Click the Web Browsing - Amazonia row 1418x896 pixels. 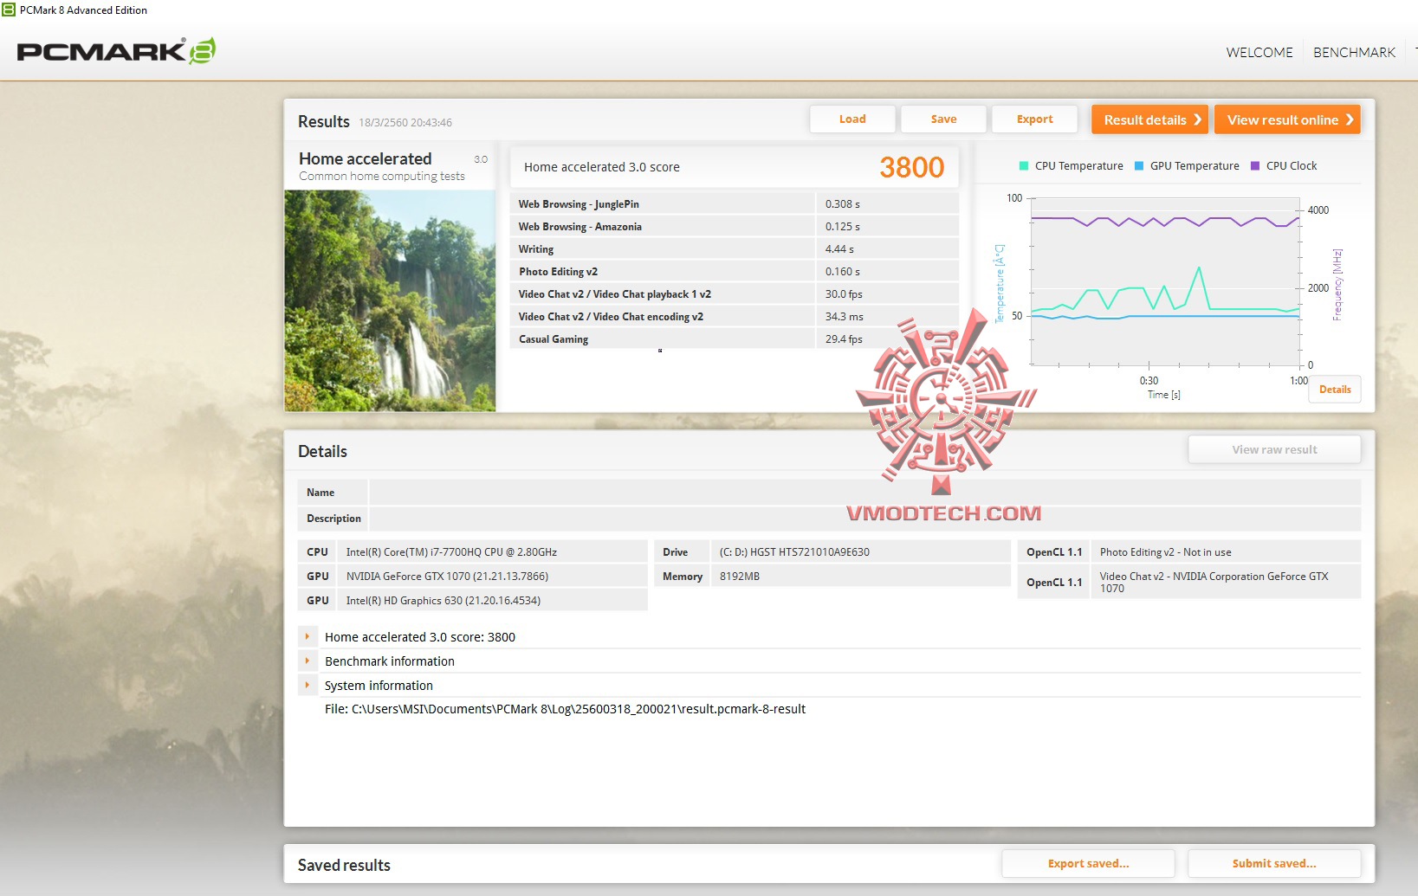point(735,227)
